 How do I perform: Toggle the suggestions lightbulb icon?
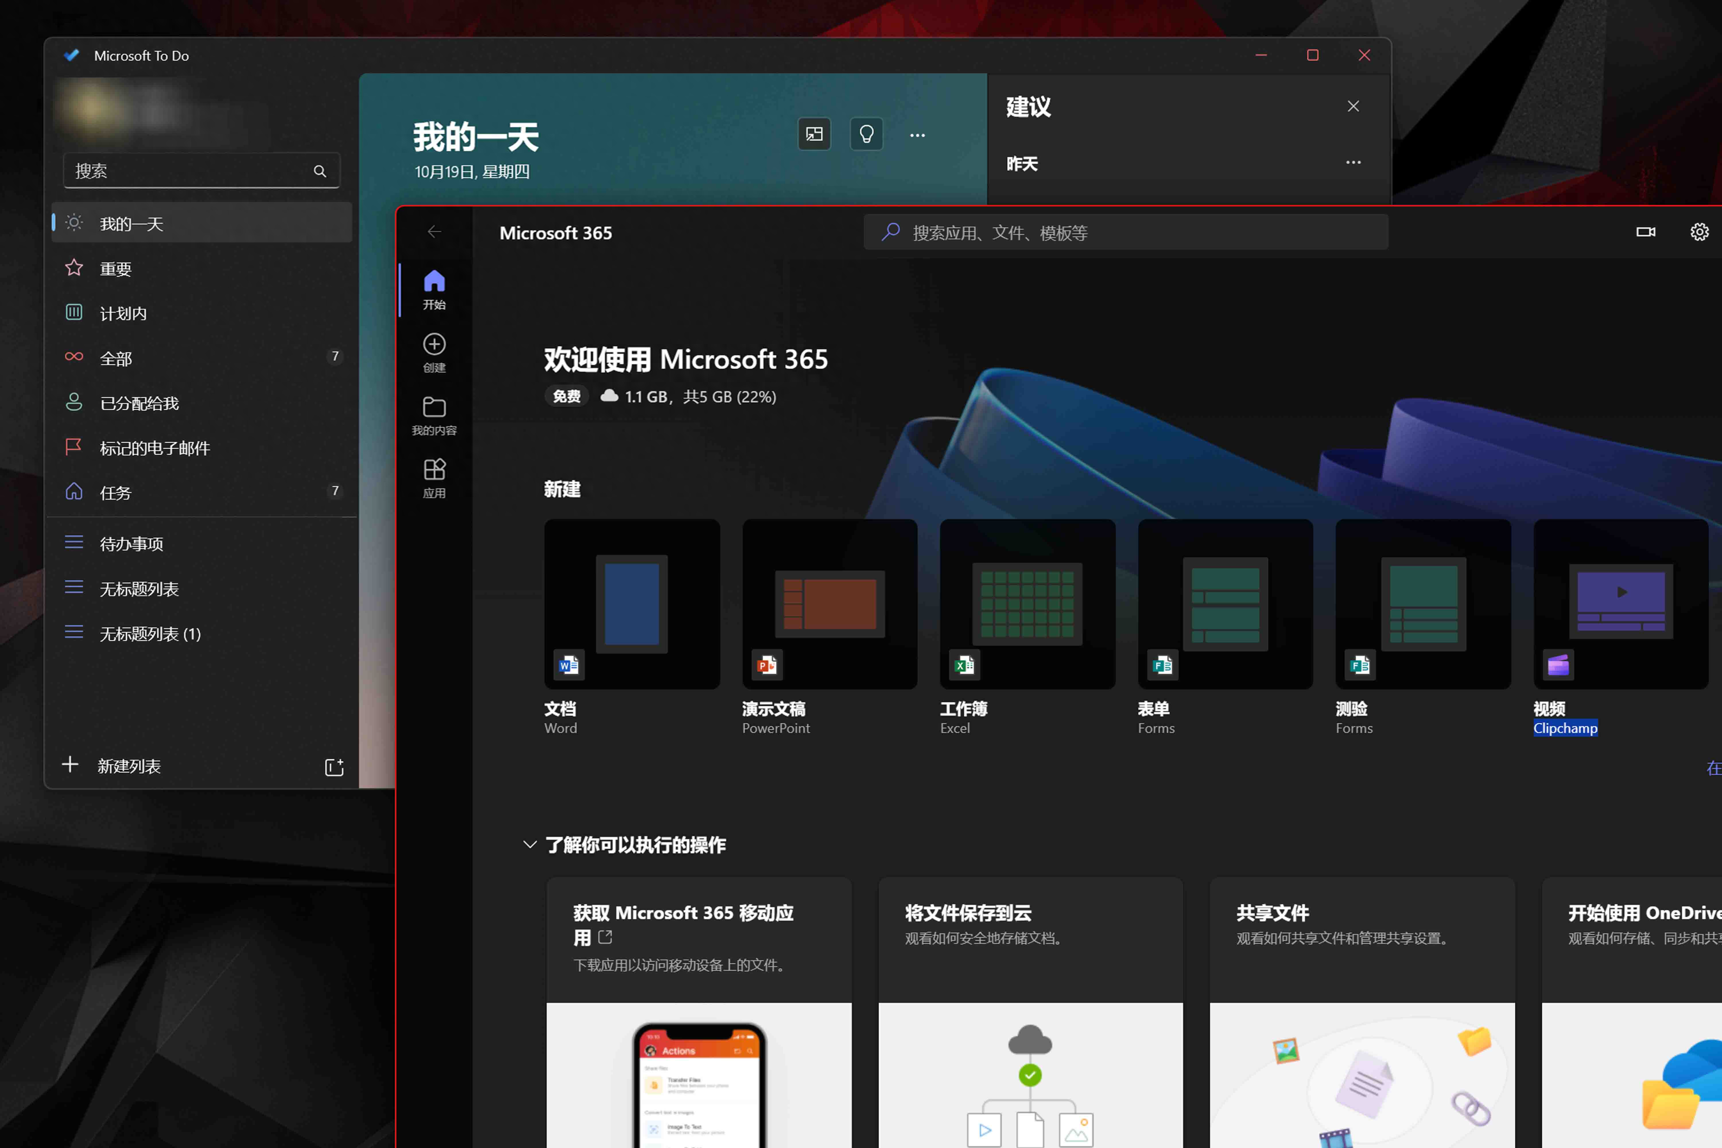[866, 134]
